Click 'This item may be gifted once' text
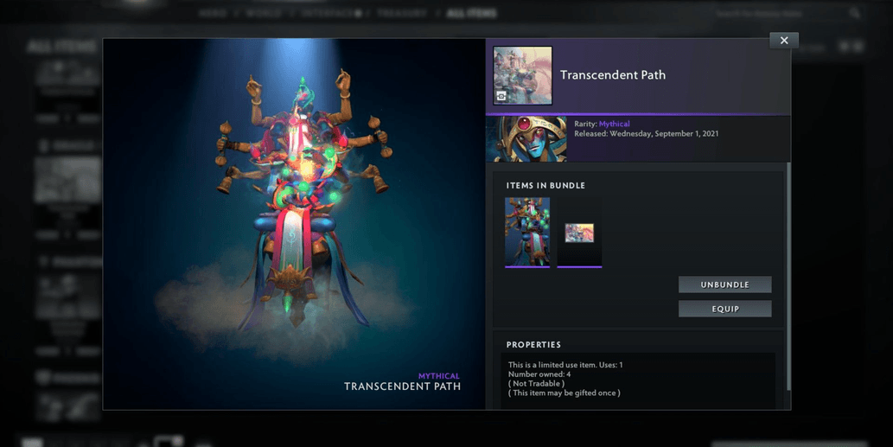Image resolution: width=893 pixels, height=447 pixels. 565,393
